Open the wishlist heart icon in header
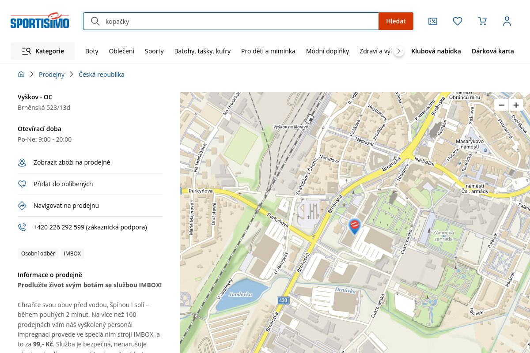 point(458,21)
